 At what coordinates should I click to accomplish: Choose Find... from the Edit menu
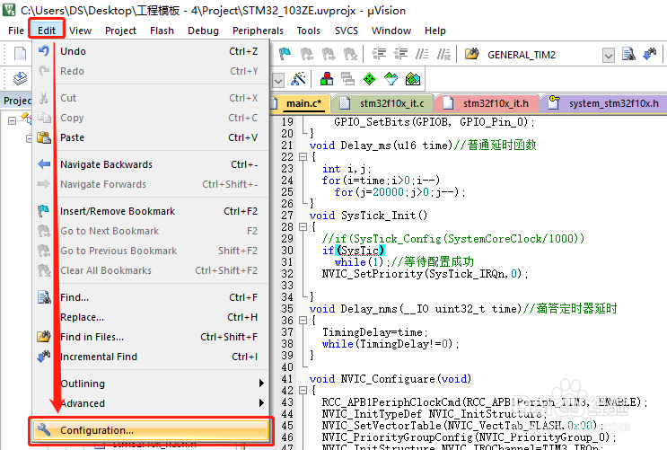click(151, 297)
